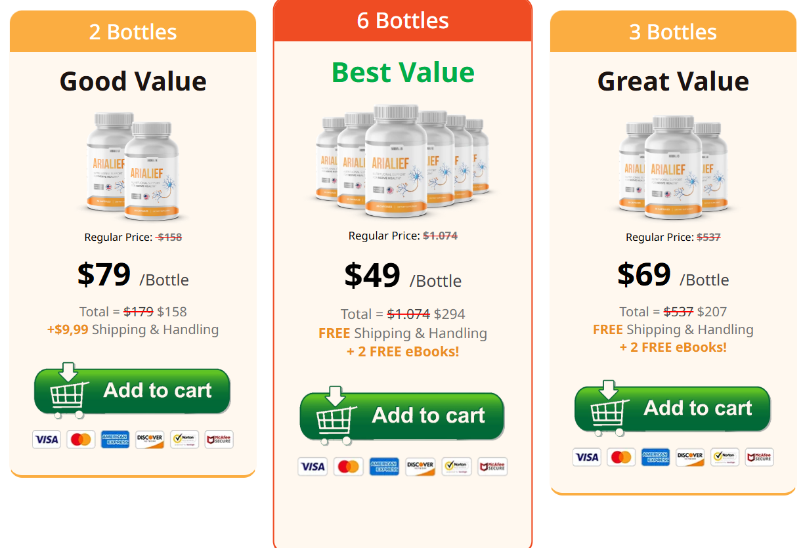Click Visa icon under 2 Bottles offer
The height and width of the screenshot is (548, 803).
click(47, 440)
